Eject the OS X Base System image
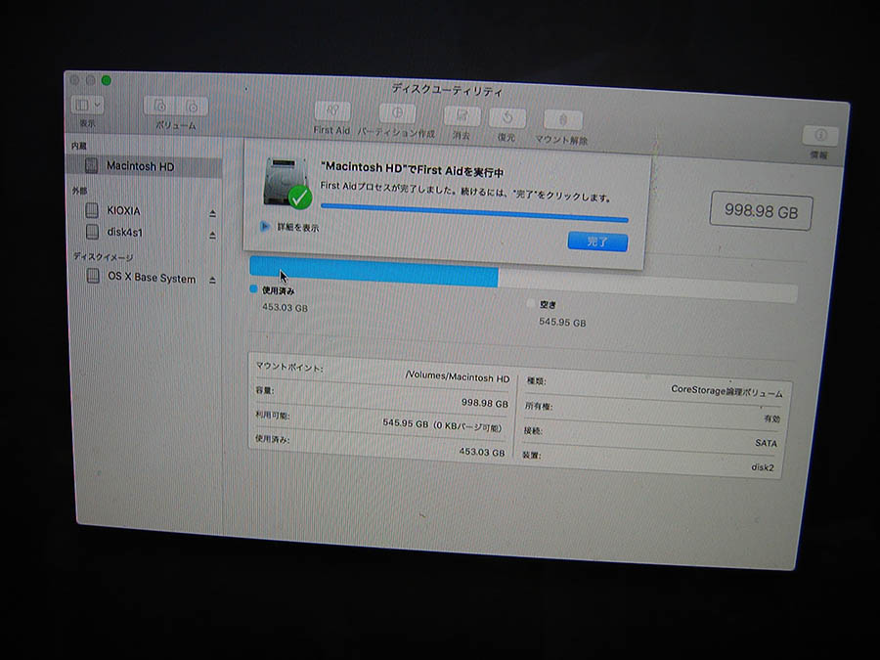 coord(213,280)
